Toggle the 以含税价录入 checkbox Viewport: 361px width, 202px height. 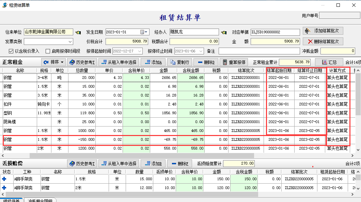[x=11, y=51]
